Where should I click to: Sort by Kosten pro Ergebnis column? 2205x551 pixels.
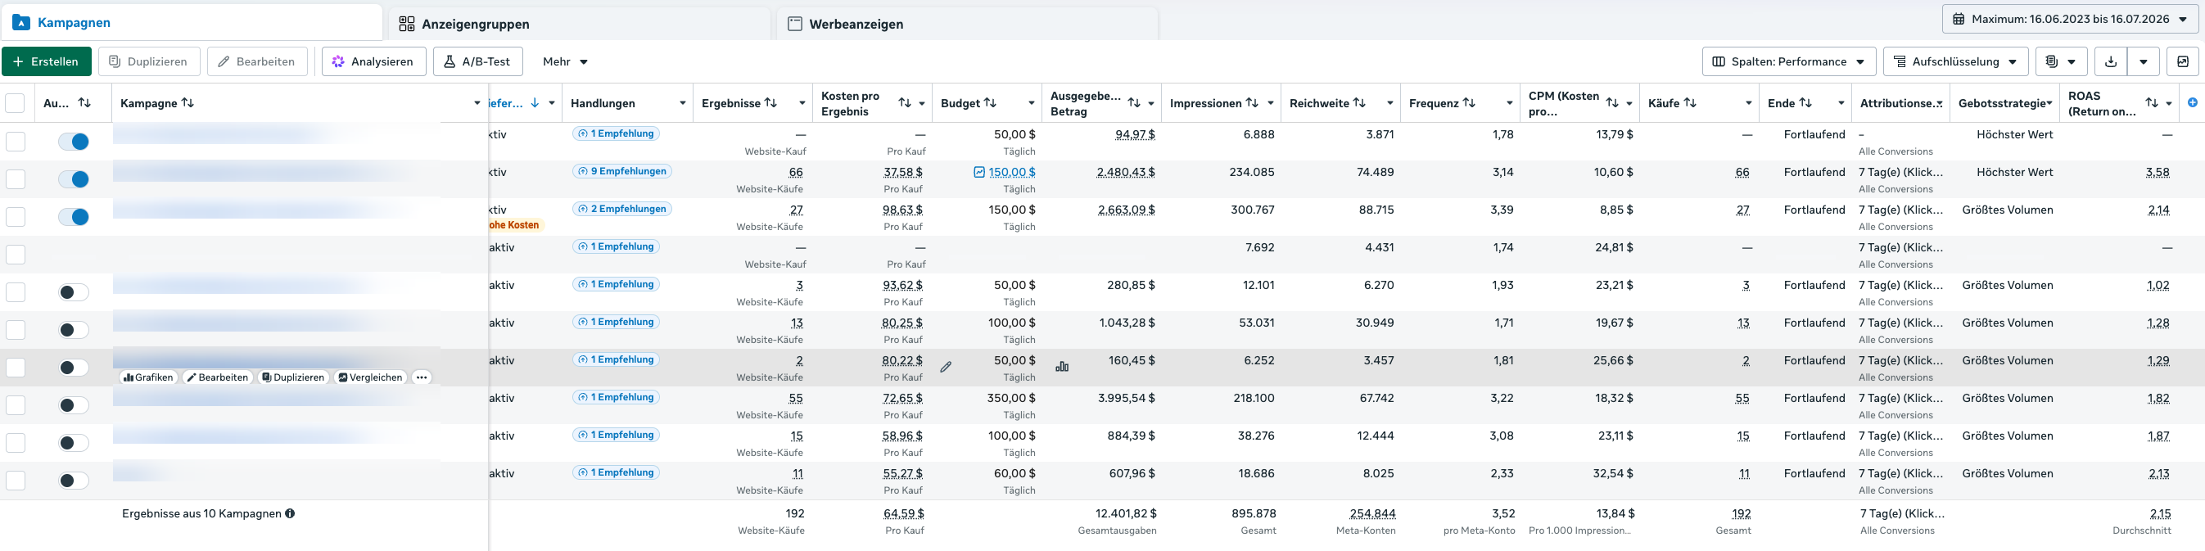905,102
